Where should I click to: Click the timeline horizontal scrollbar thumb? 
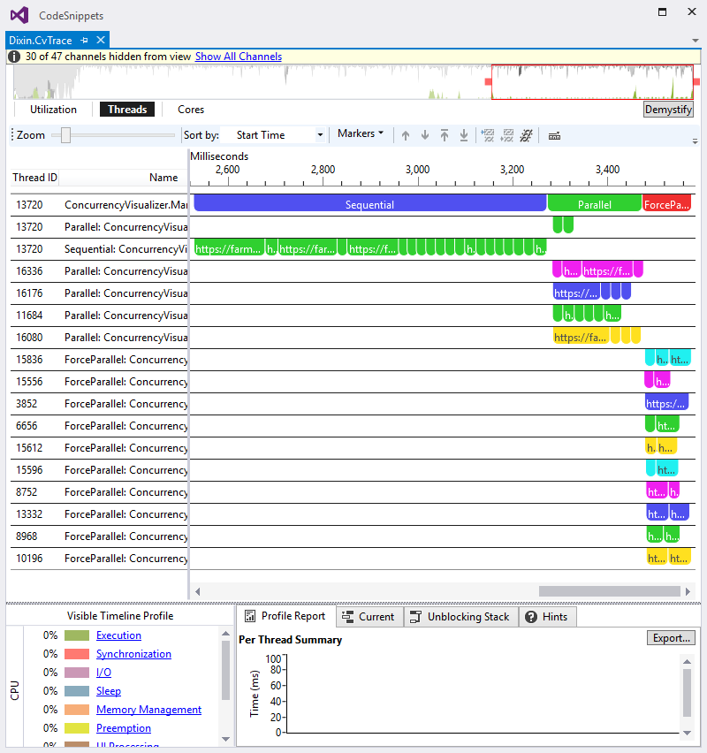[x=610, y=591]
